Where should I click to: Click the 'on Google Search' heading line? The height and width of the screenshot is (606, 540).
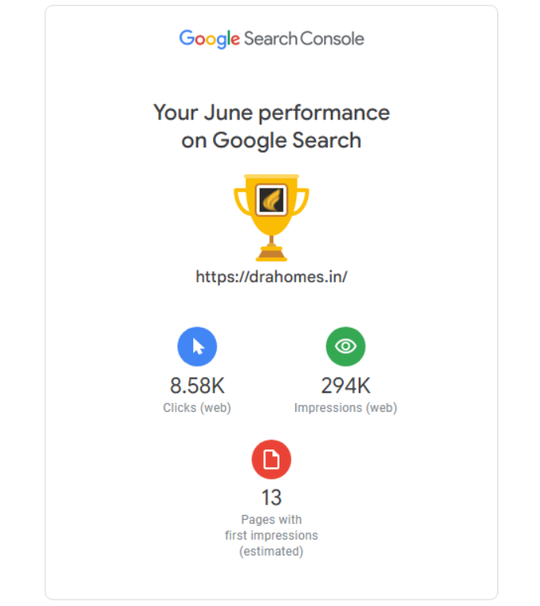pos(271,140)
